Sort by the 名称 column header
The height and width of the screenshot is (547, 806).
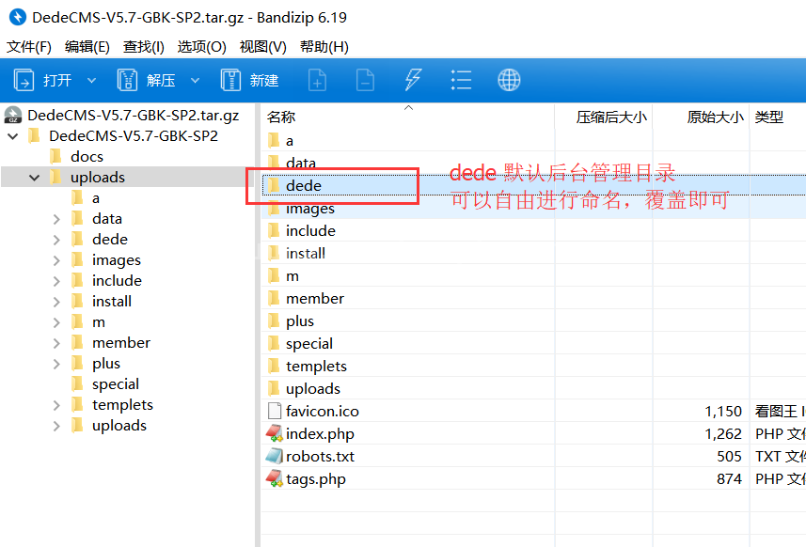(281, 117)
